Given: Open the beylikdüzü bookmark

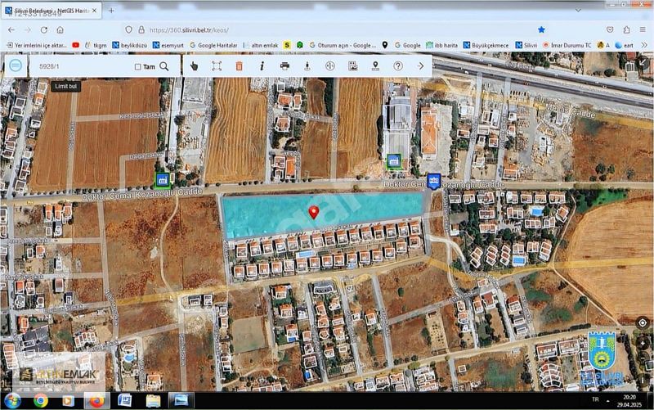Looking at the screenshot, I should (132, 45).
